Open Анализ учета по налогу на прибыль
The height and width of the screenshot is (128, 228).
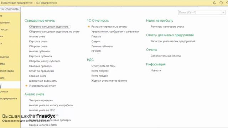[x=51, y=105]
